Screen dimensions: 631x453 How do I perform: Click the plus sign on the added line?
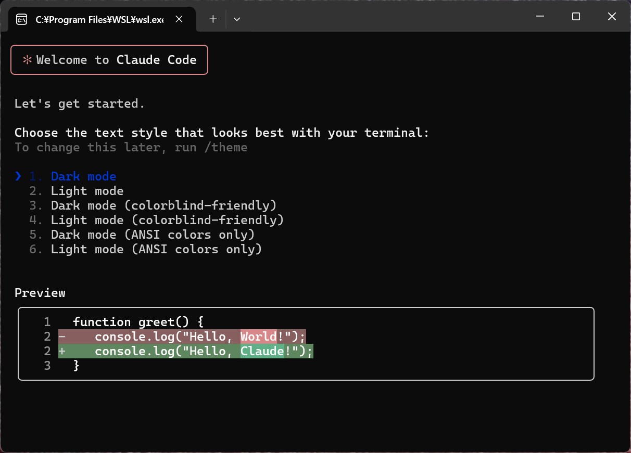[x=62, y=351]
